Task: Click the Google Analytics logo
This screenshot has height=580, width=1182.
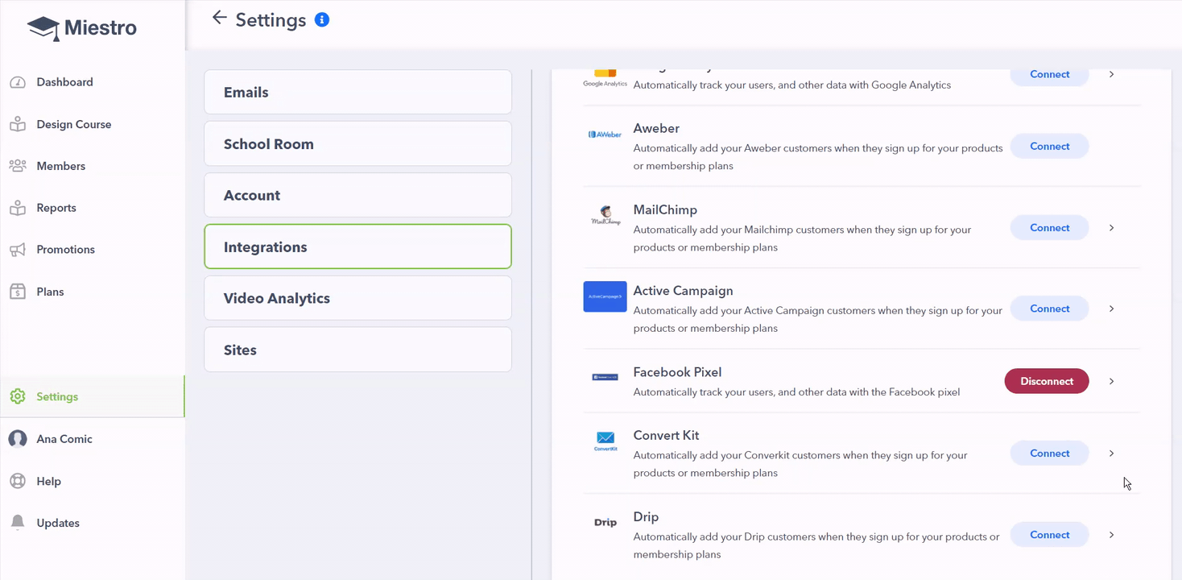Action: [x=605, y=77]
